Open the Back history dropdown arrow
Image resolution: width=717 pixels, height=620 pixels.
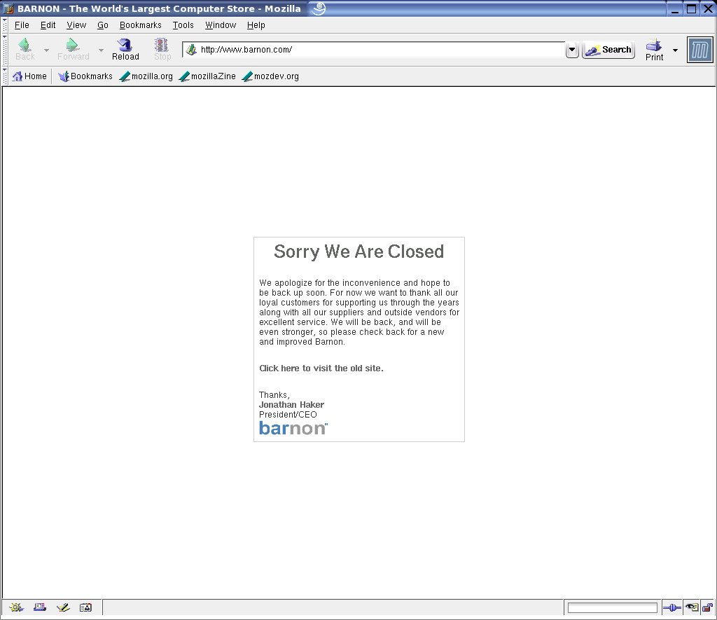[x=46, y=50]
